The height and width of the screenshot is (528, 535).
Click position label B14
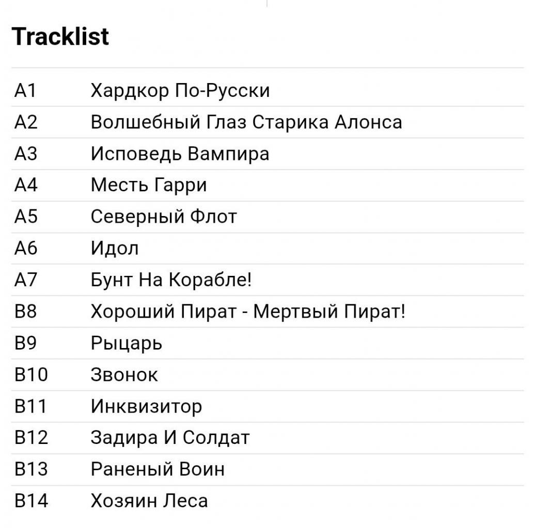31,501
